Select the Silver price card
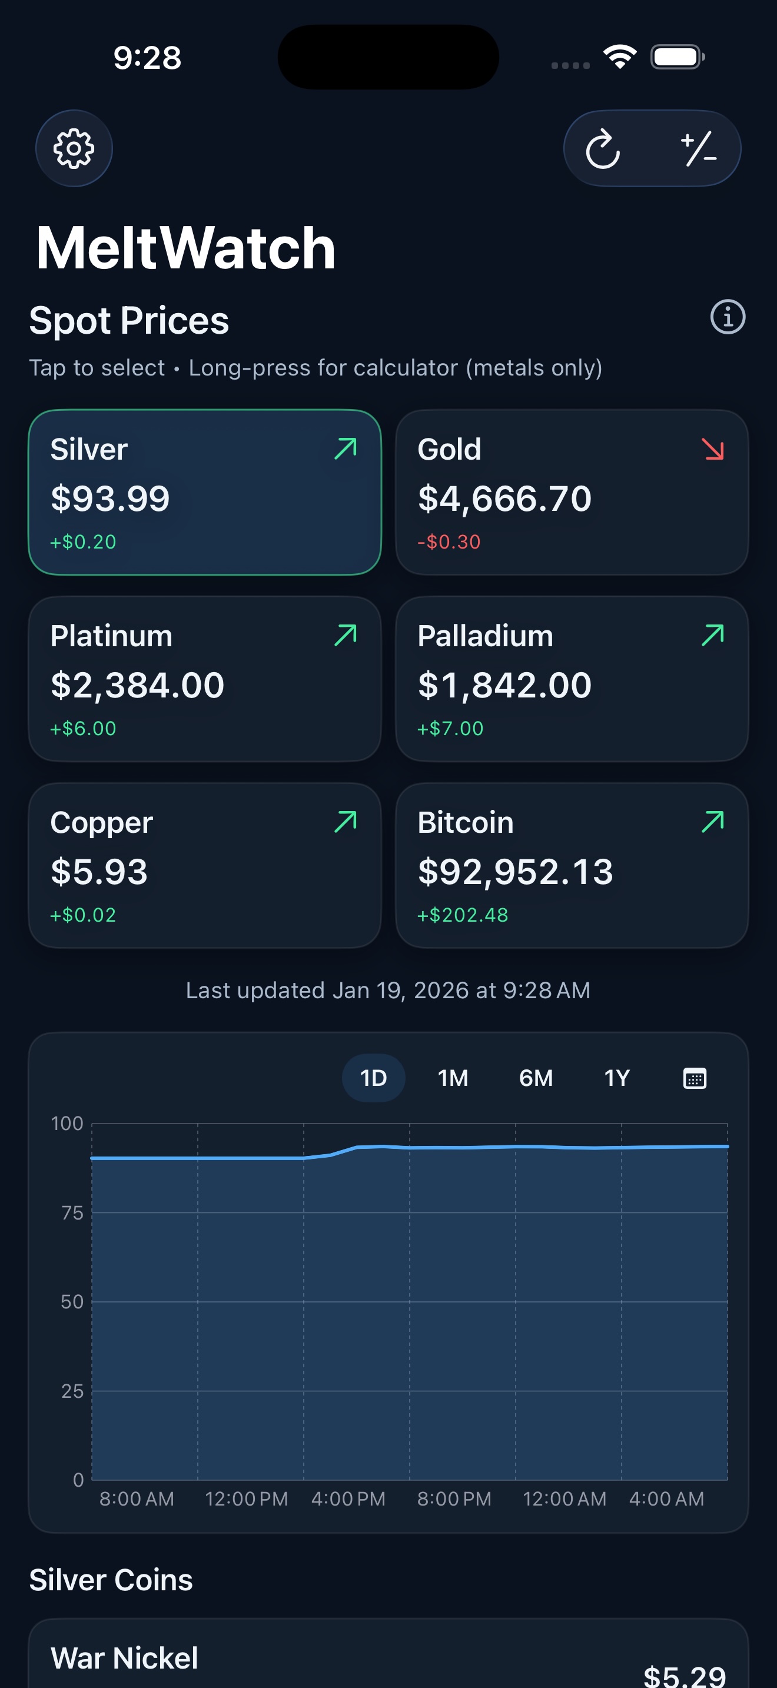This screenshot has height=1688, width=777. point(204,492)
